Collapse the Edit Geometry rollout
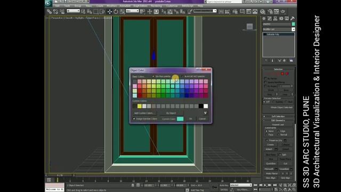Screen dimensions: 341x192 (x=278, y=121)
